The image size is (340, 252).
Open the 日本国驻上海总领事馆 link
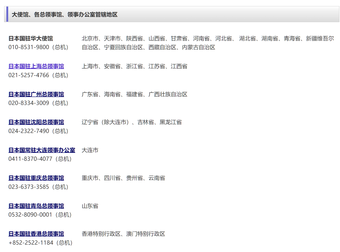[x=36, y=66]
